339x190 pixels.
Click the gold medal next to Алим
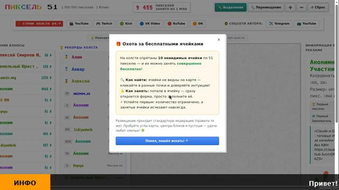pos(66,57)
